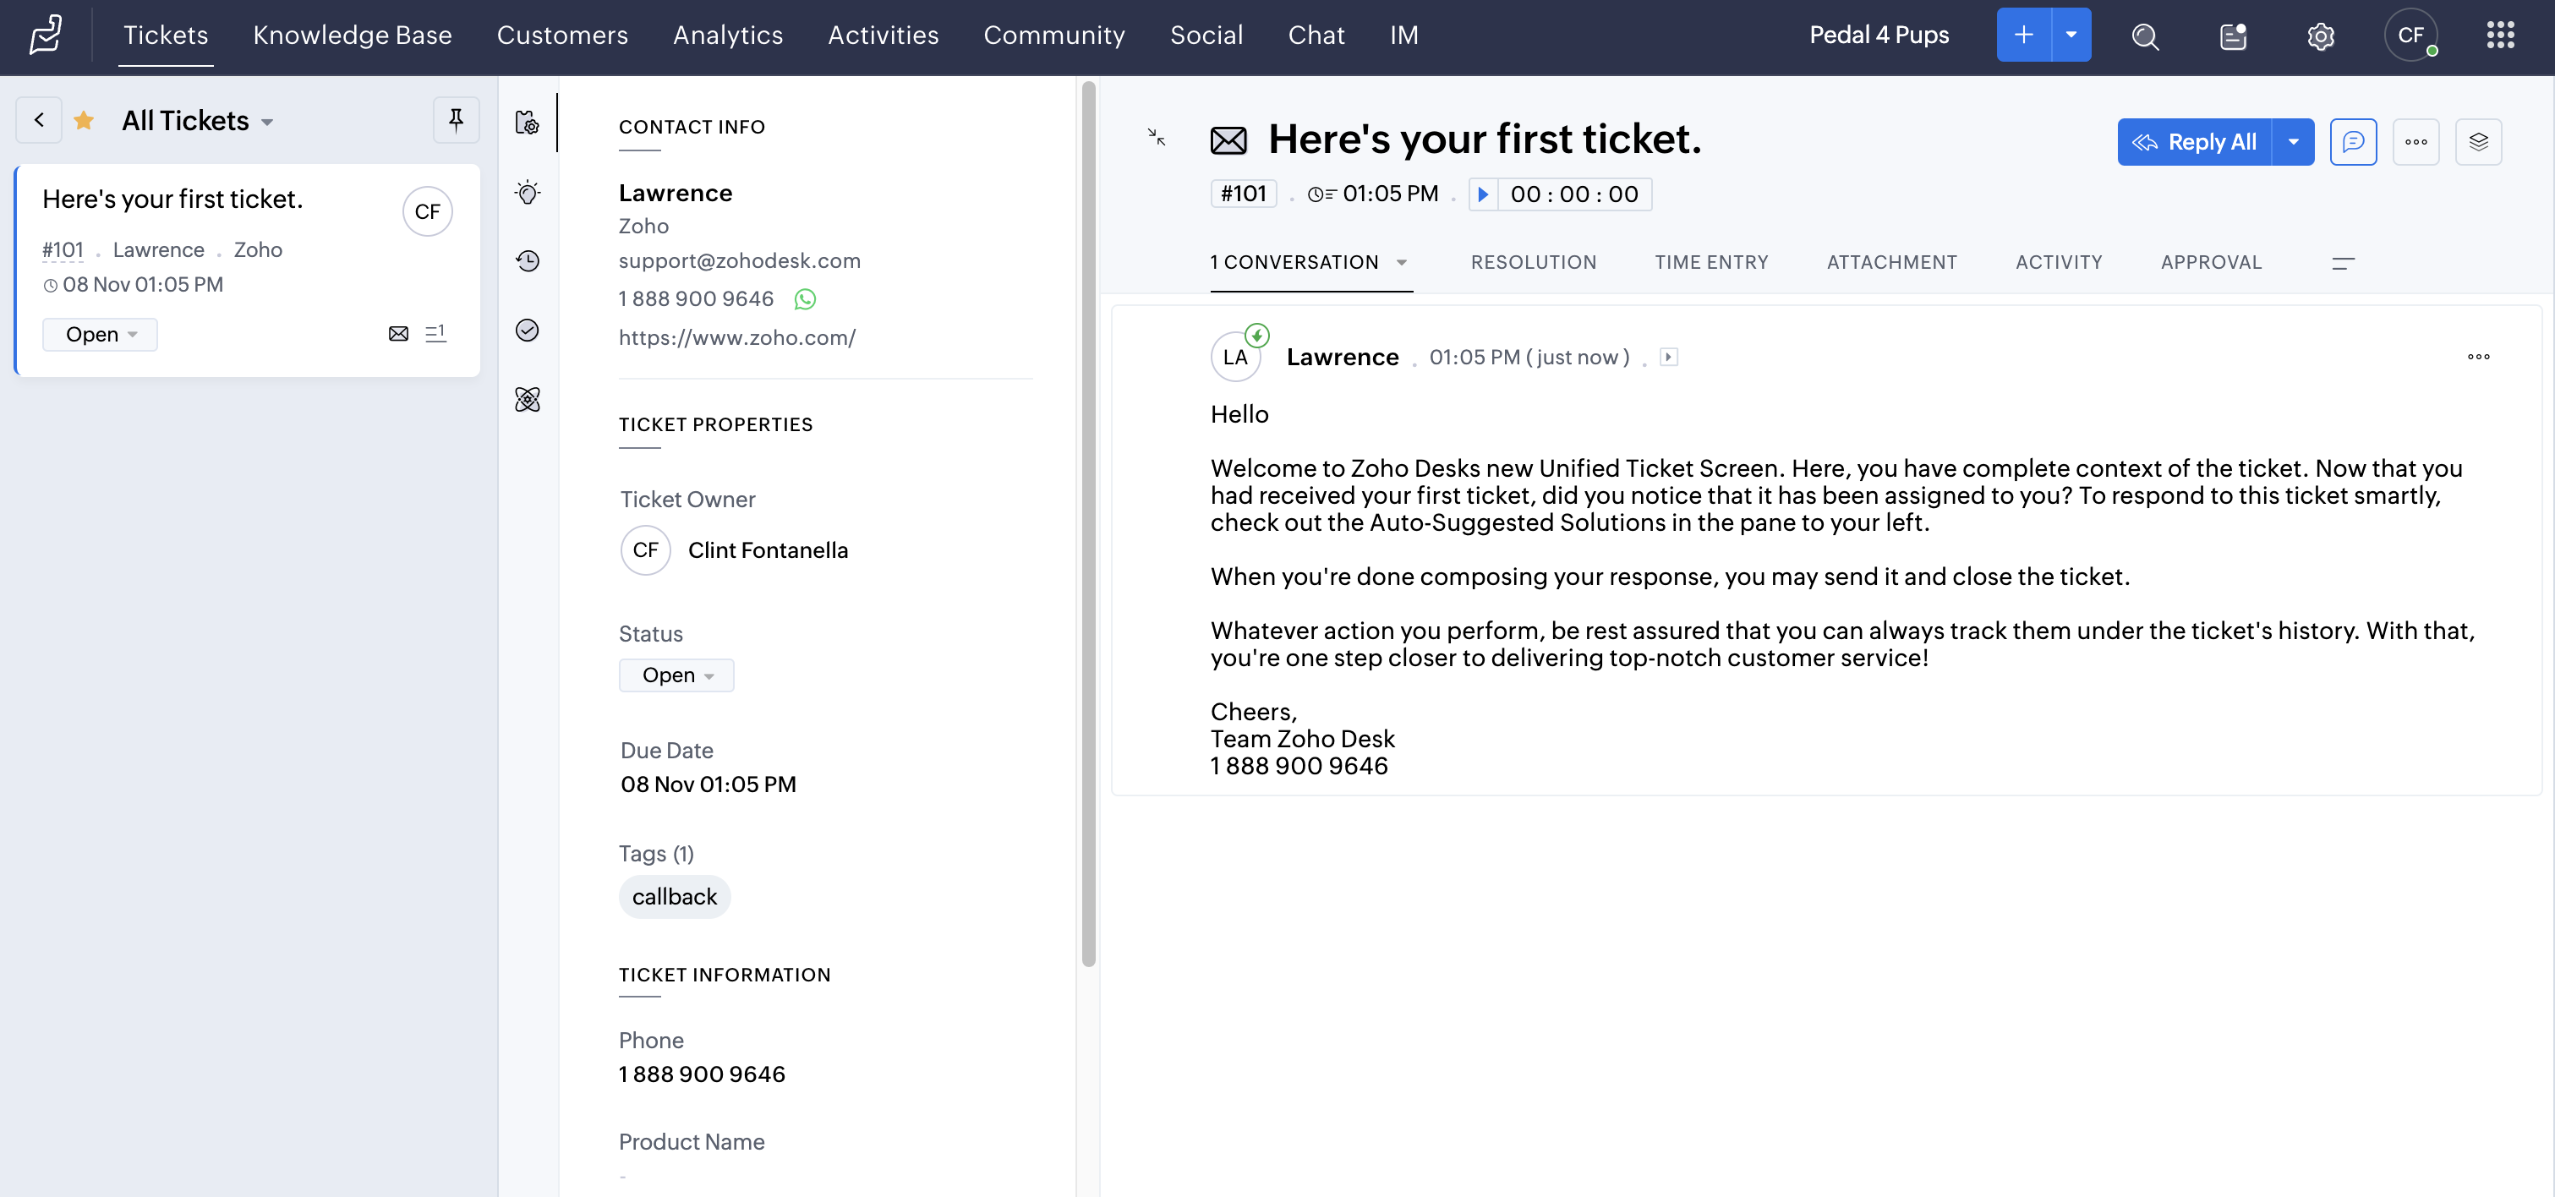Switch to the Knowledge Base tab
The image size is (2555, 1197).
(x=352, y=35)
